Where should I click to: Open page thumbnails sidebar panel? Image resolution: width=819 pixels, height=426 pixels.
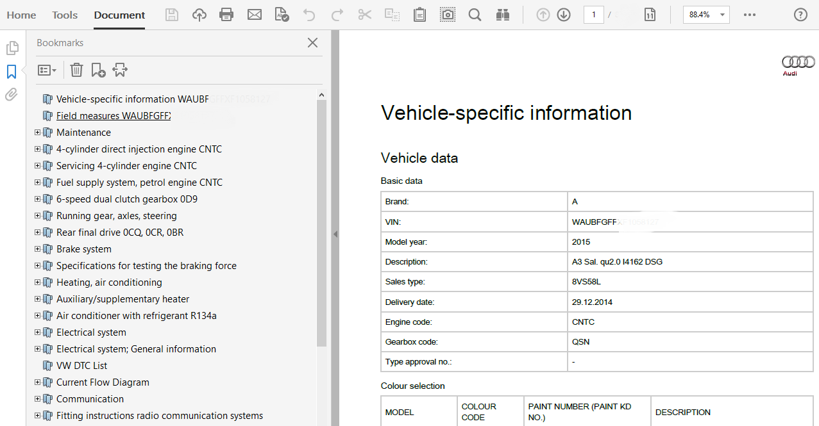coord(12,48)
